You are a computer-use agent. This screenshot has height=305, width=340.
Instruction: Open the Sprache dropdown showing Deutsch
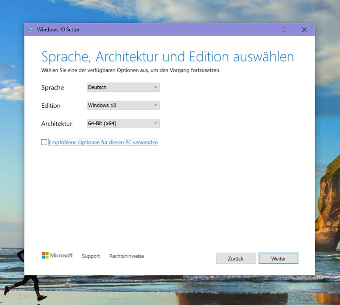coord(123,87)
